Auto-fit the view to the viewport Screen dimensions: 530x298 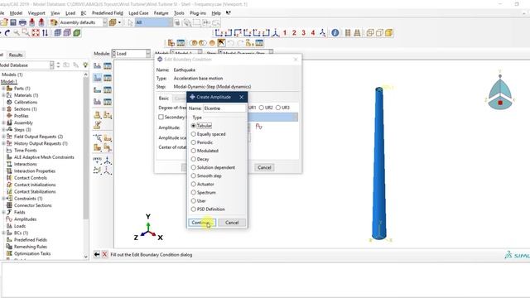click(35, 33)
